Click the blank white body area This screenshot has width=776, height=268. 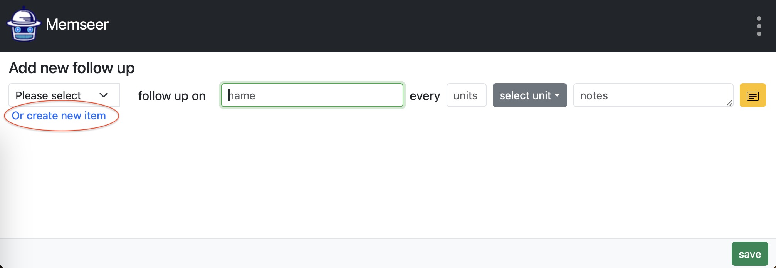coord(385,177)
